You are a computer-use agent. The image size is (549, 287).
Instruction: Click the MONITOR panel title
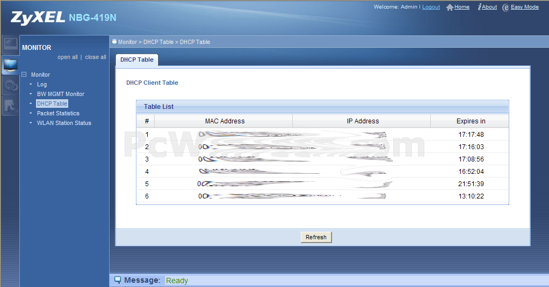[x=37, y=48]
